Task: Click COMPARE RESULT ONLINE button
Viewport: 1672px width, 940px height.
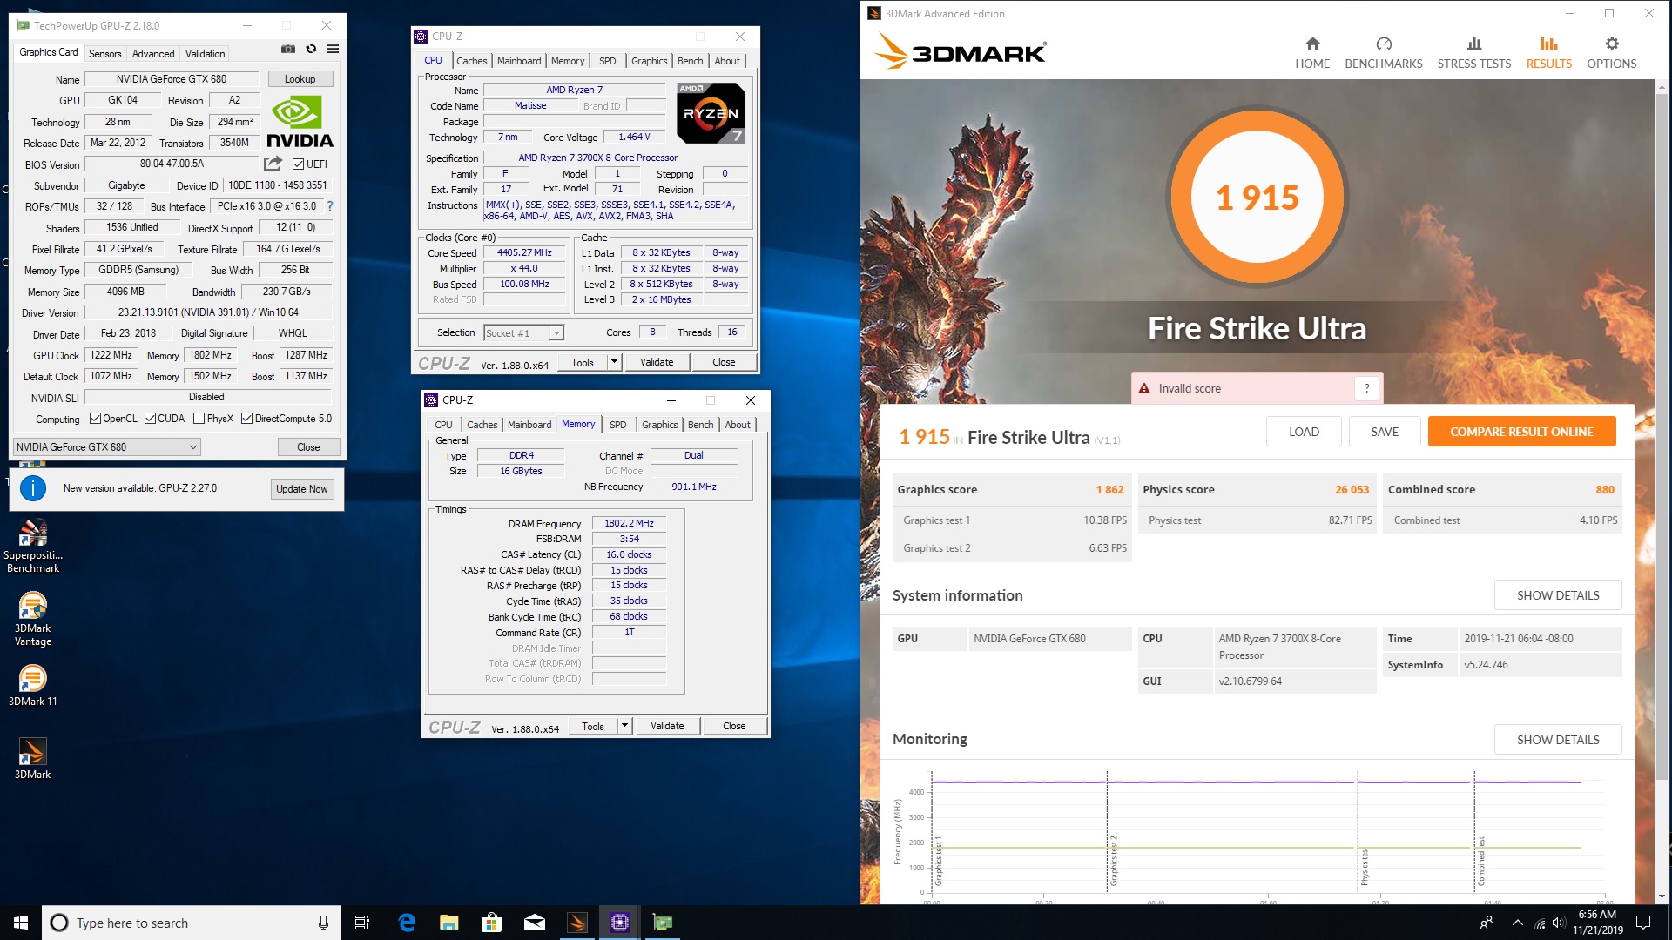Action: click(x=1521, y=432)
